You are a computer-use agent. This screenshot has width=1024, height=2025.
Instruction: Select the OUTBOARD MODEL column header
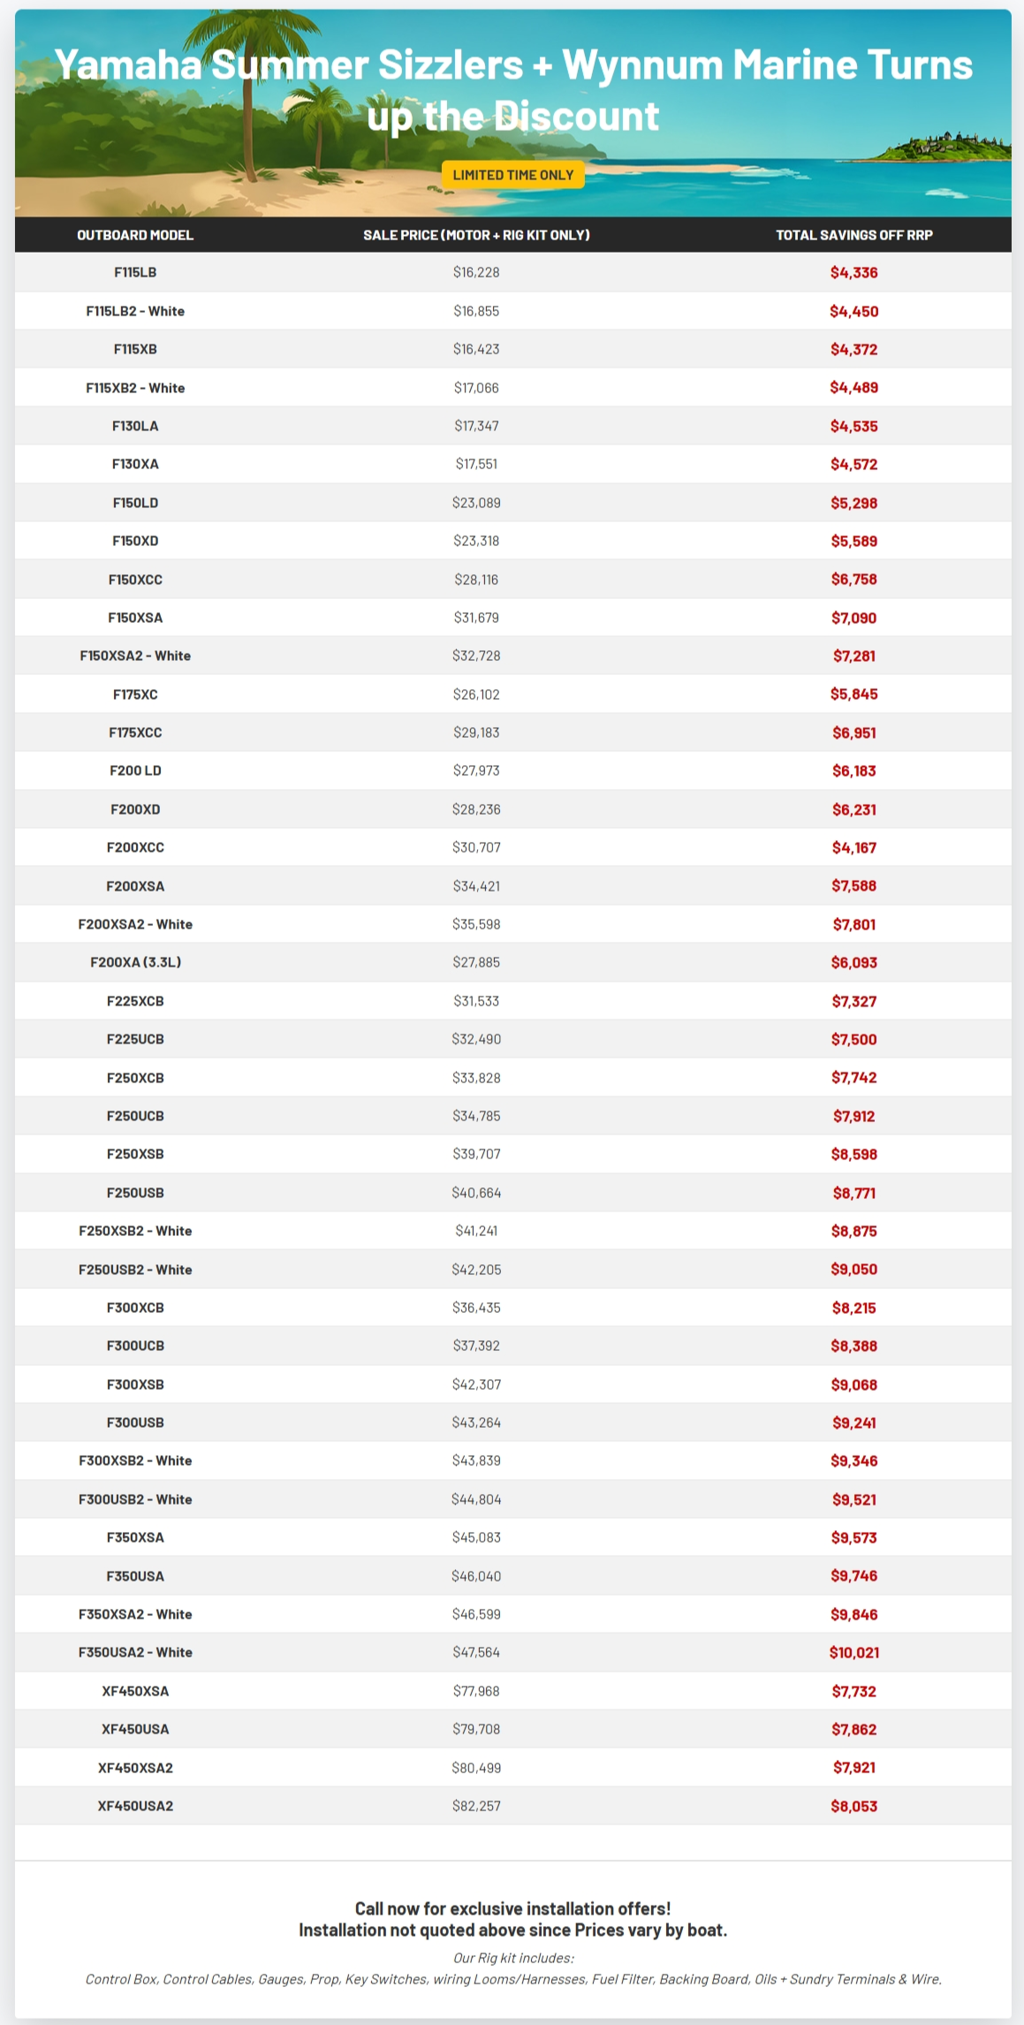tap(135, 235)
